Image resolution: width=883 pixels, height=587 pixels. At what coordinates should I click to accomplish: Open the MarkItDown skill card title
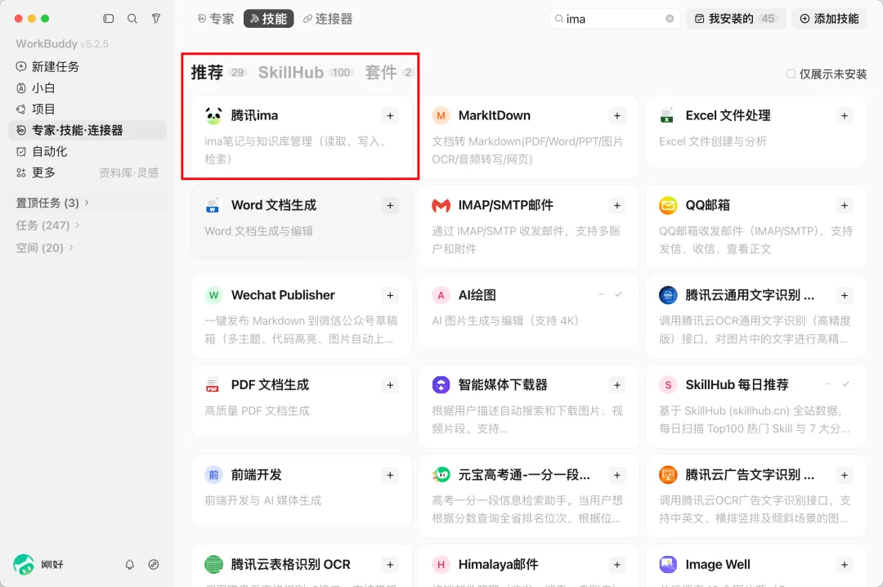(495, 115)
